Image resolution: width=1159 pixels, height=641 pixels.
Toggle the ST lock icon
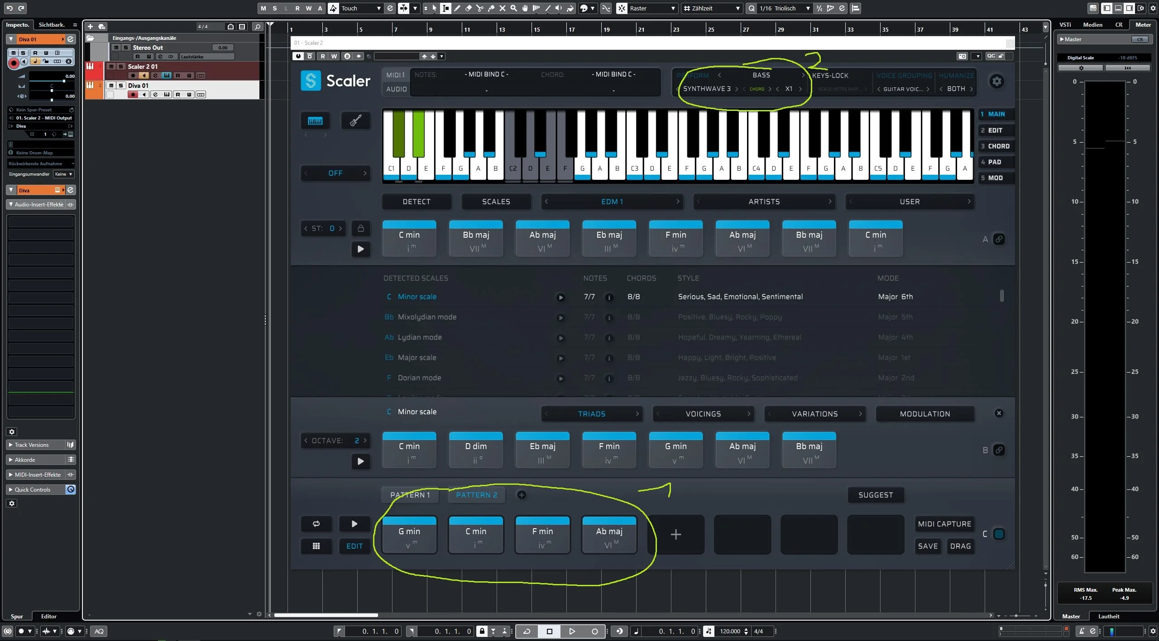coord(361,228)
